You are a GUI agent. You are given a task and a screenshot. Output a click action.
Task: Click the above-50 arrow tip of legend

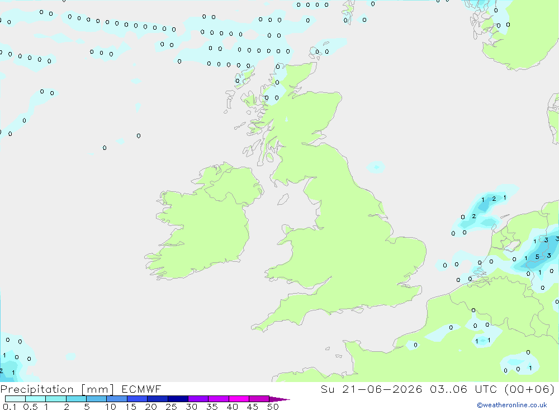(x=279, y=399)
